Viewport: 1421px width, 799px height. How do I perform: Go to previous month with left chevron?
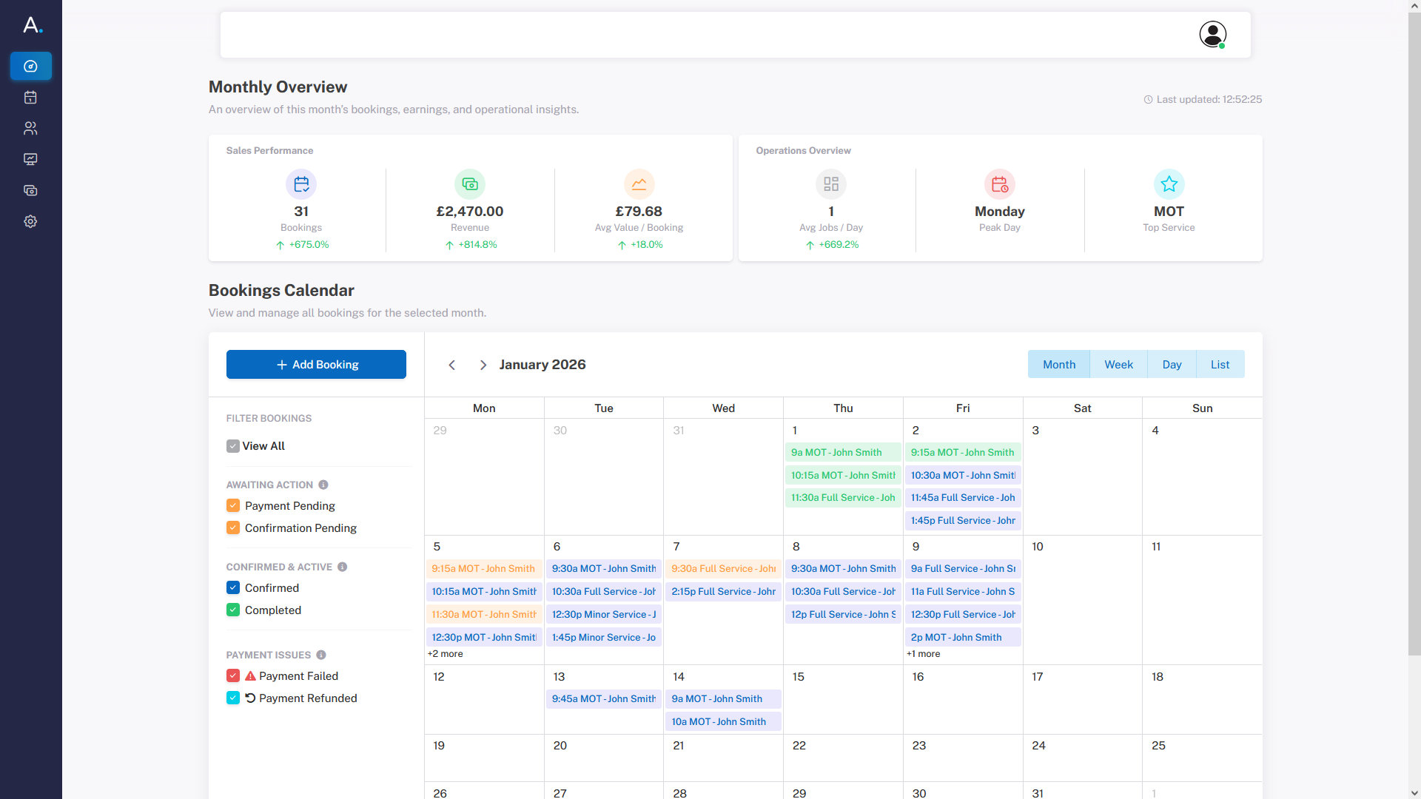(451, 365)
